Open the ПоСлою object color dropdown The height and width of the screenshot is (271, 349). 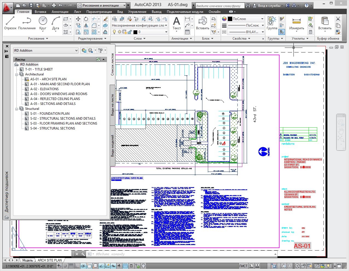pos(245,19)
